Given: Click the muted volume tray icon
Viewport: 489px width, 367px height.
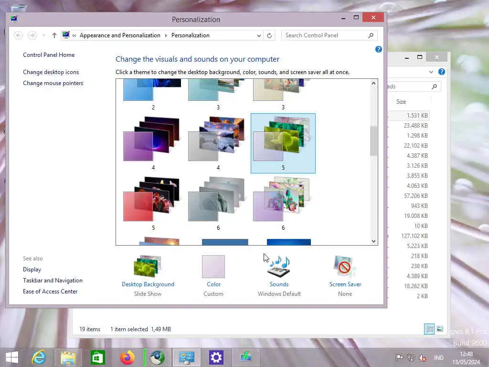Looking at the screenshot, I should pyautogui.click(x=423, y=357).
